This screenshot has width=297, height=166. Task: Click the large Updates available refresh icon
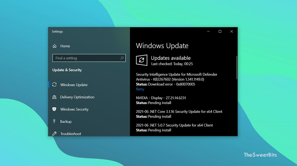[x=141, y=60]
